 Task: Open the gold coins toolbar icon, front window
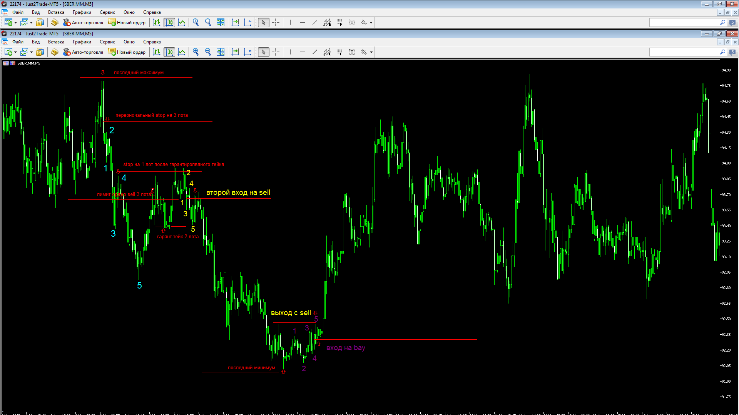click(x=54, y=52)
